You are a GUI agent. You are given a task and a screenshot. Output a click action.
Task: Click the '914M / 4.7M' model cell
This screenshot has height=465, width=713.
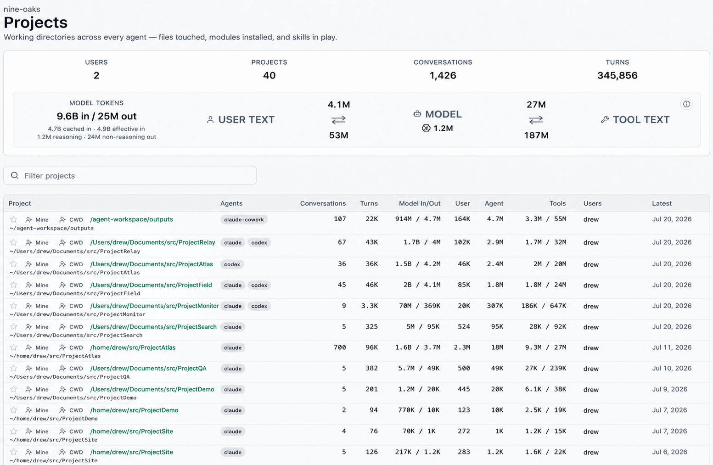point(418,219)
